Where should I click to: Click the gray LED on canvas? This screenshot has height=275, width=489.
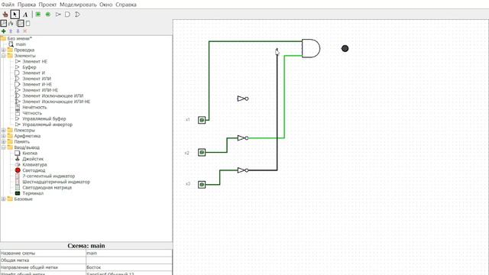[x=345, y=48]
